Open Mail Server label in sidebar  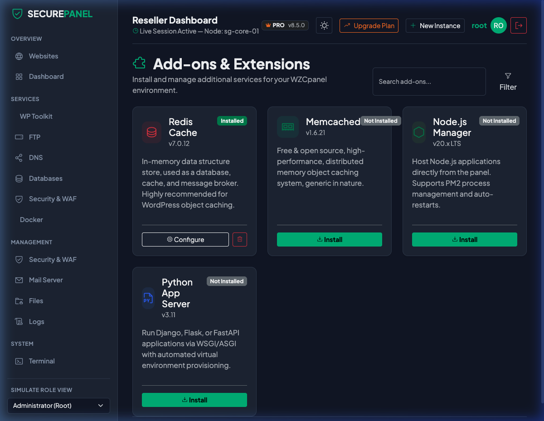[46, 280]
